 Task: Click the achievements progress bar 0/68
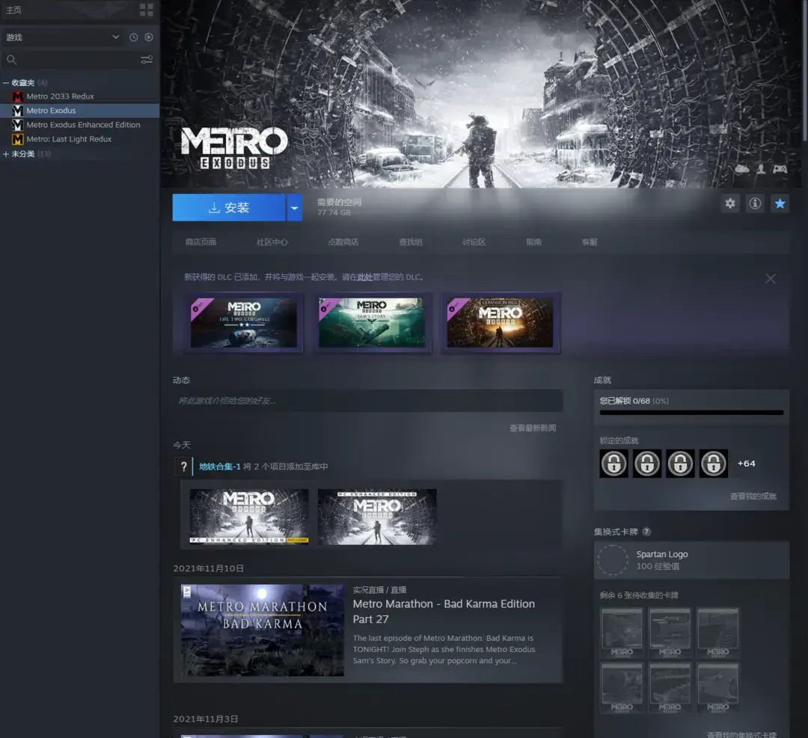tap(691, 413)
